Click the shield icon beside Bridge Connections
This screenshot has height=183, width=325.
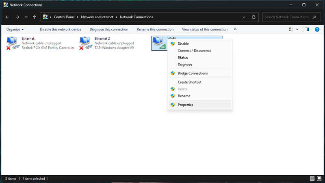coord(173,73)
